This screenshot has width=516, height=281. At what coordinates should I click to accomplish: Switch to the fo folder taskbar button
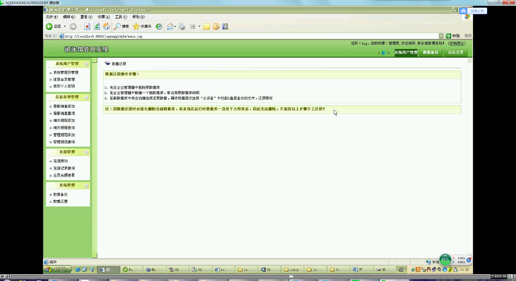click(x=338, y=269)
